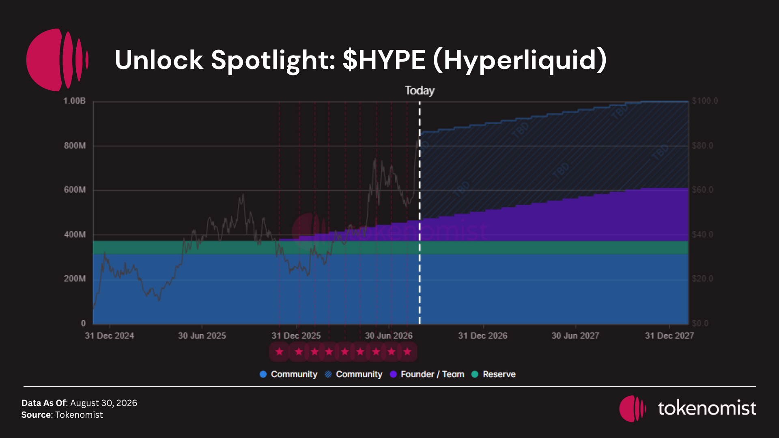This screenshot has height=438, width=779.
Task: Click the Unlock Spotlight: $HYPE title
Action: tap(361, 60)
